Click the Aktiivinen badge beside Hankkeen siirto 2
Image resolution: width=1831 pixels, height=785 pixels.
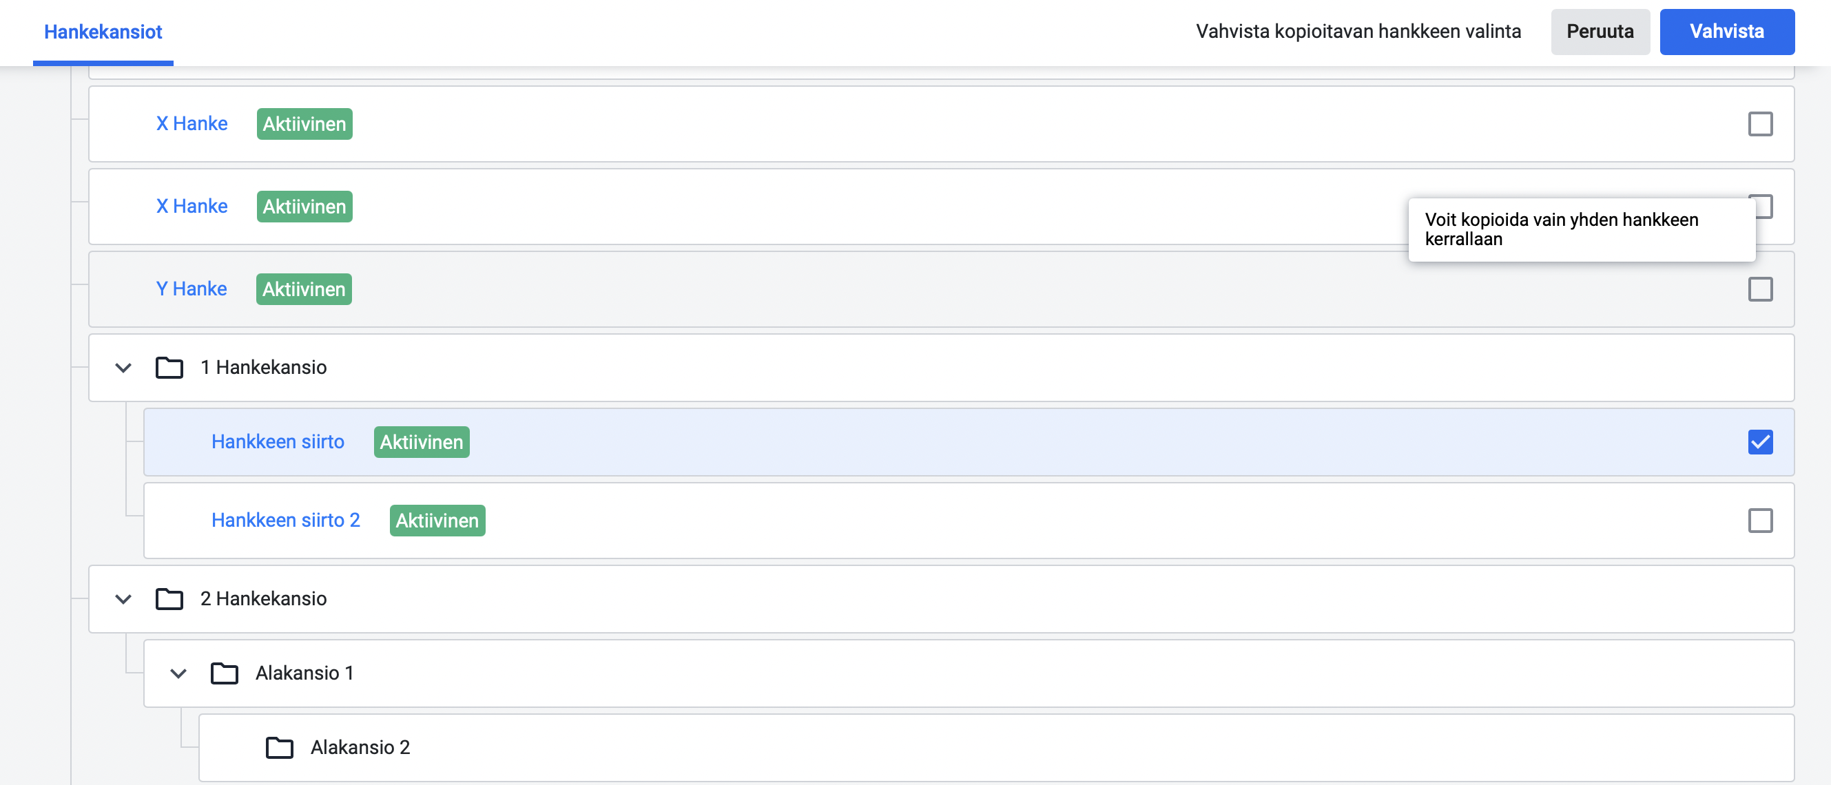click(437, 521)
